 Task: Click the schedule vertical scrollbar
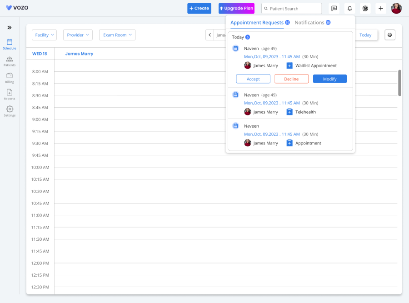tap(400, 83)
